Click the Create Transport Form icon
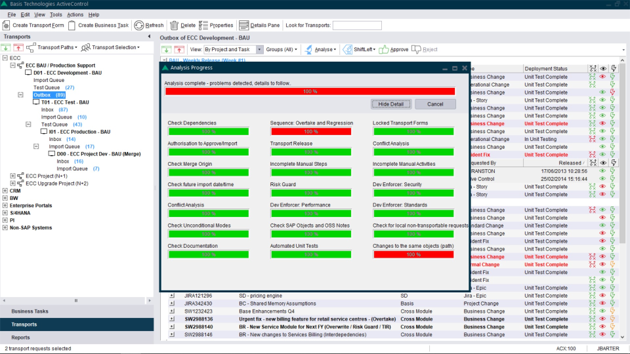This screenshot has height=354, width=630. click(x=6, y=26)
